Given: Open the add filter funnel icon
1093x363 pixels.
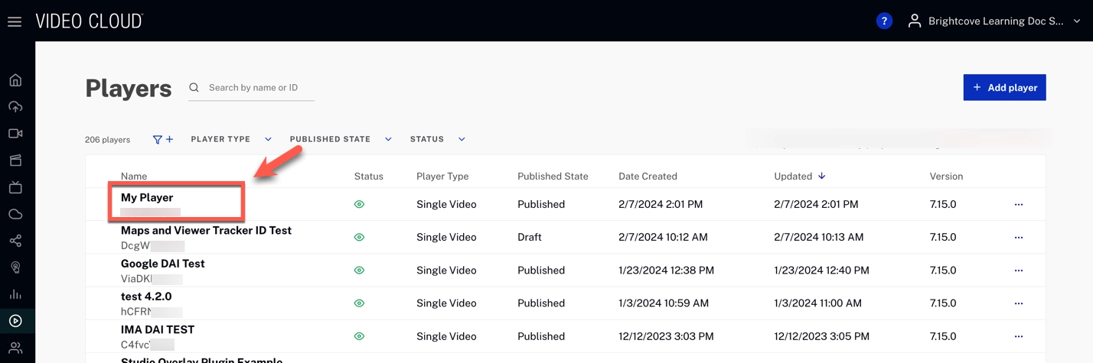Looking at the screenshot, I should click(162, 139).
